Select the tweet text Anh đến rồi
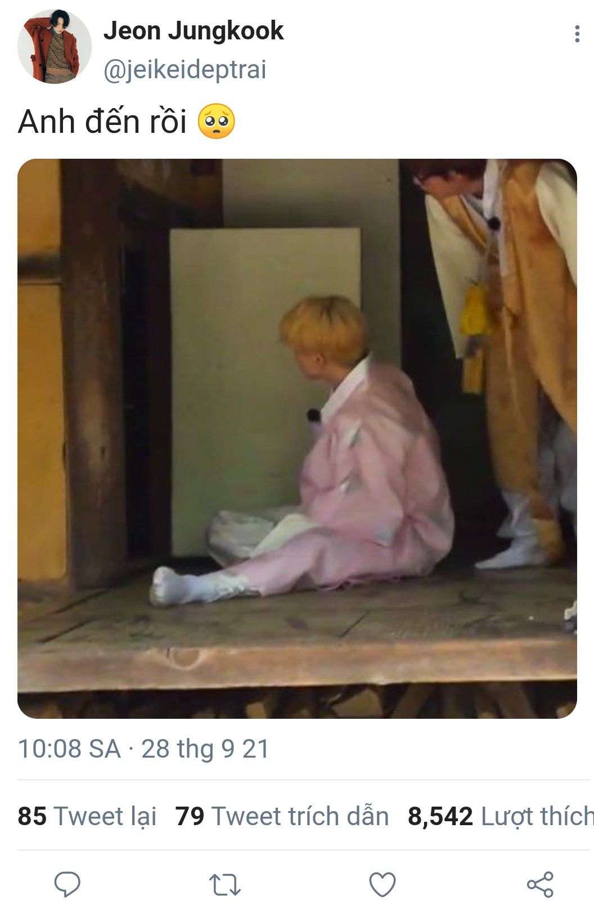The image size is (594, 913). 102,122
